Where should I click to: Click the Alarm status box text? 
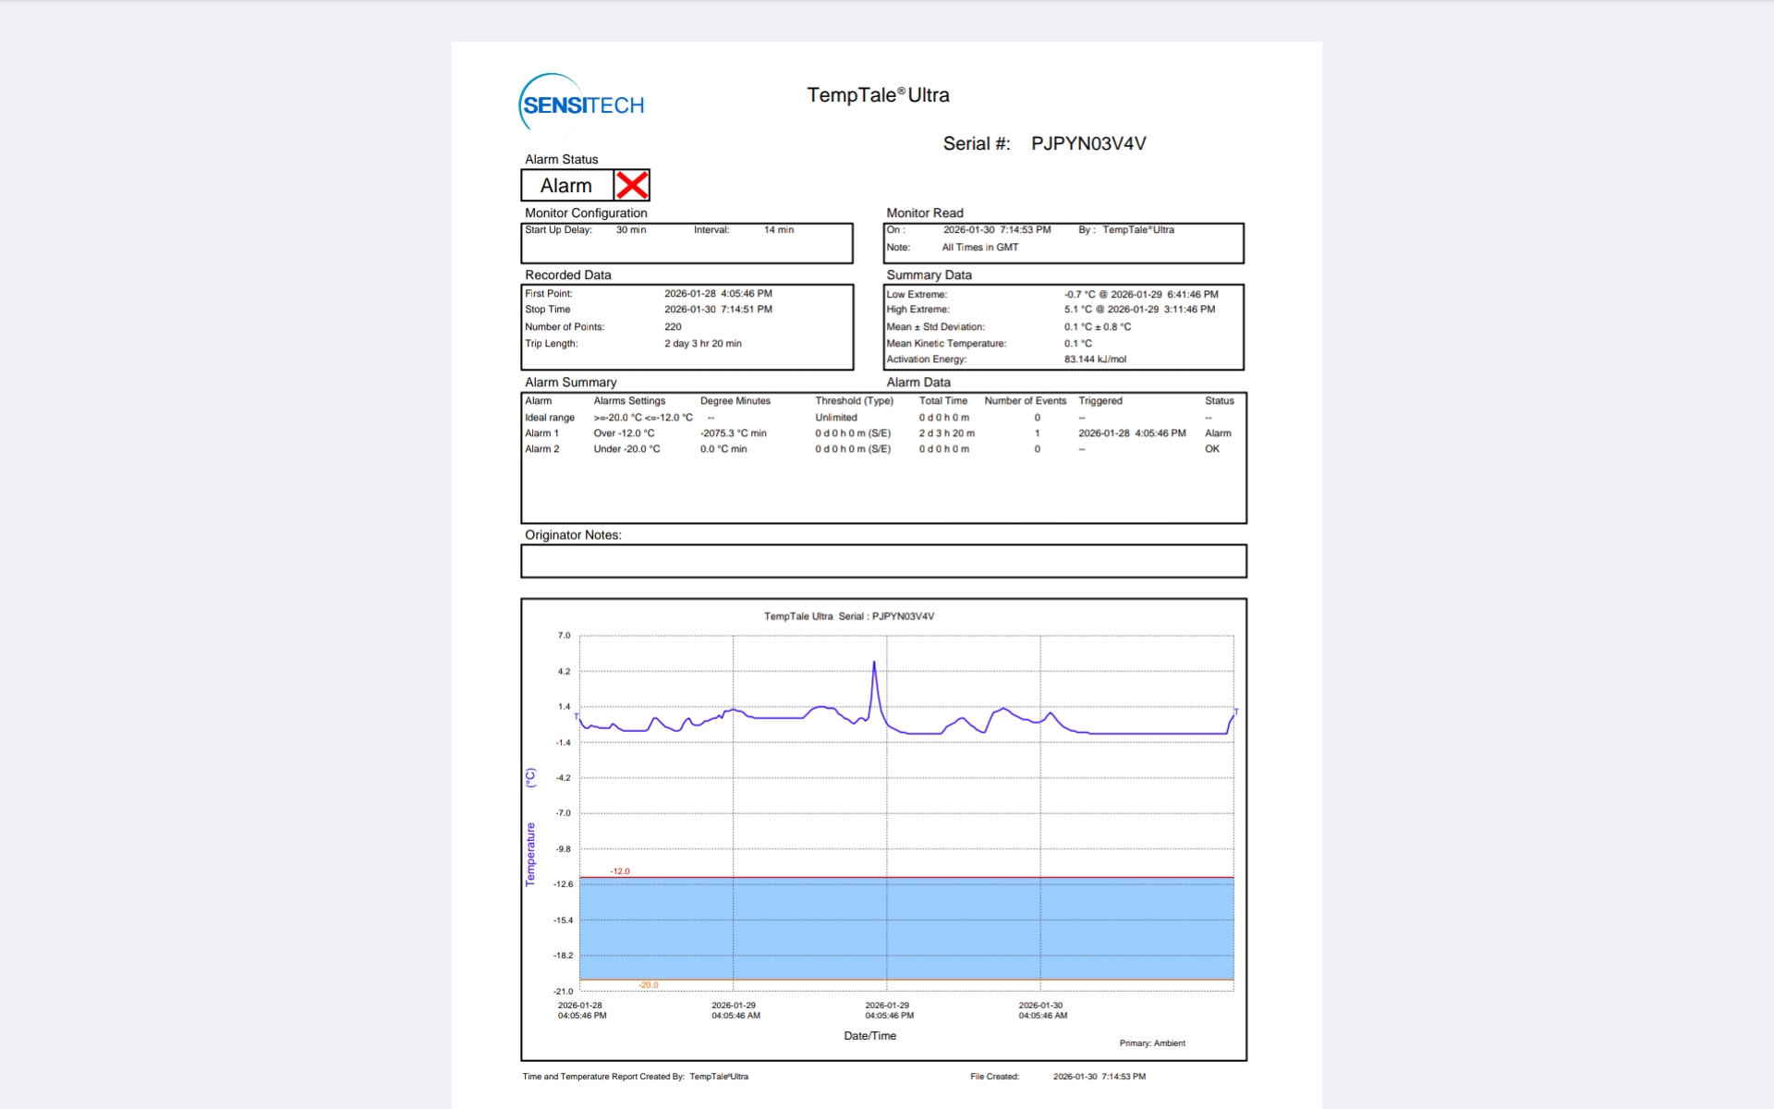pos(565,186)
